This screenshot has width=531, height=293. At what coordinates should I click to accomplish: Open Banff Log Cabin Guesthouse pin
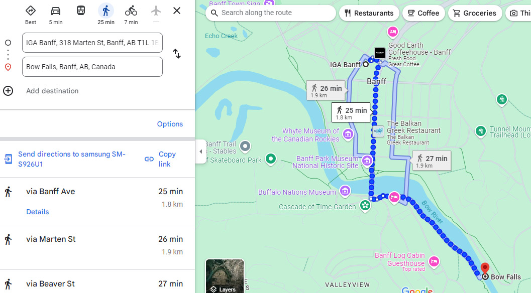pos(434,261)
